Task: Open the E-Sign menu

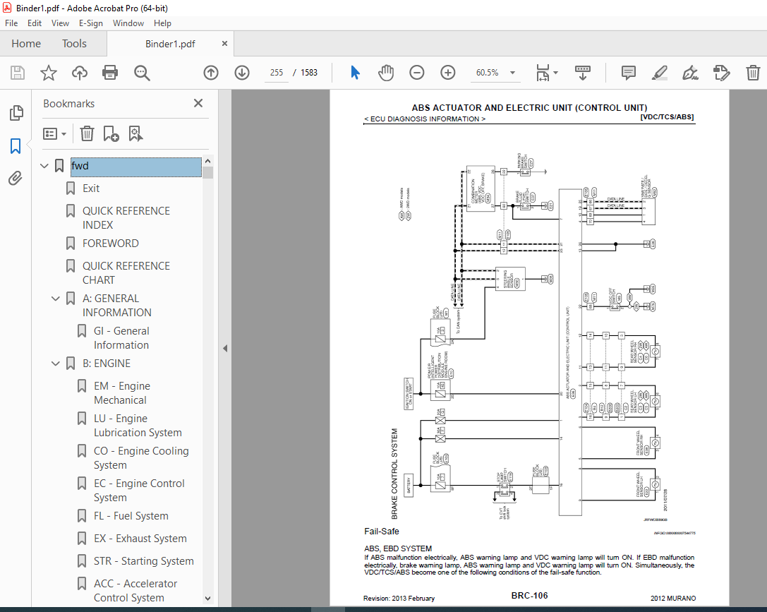Action: tap(91, 23)
